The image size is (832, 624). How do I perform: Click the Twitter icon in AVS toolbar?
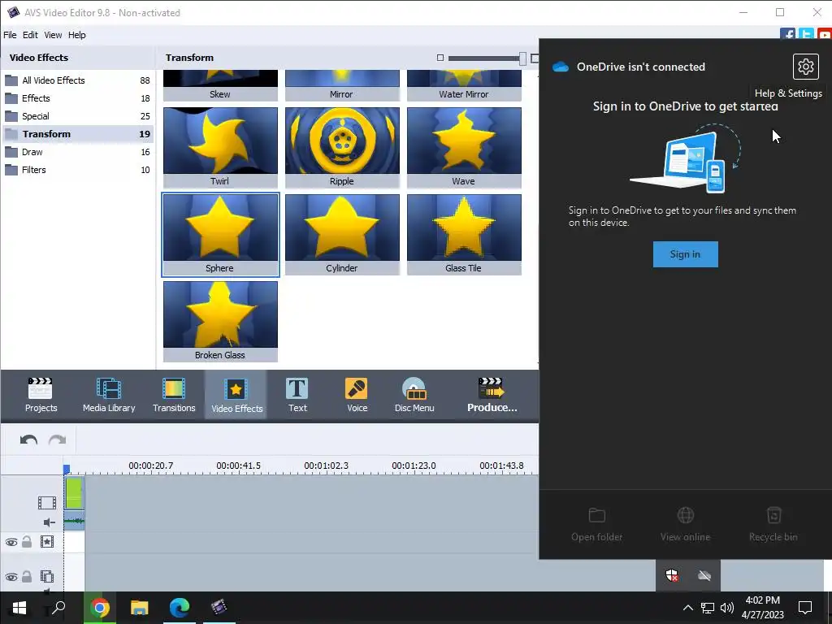(806, 35)
